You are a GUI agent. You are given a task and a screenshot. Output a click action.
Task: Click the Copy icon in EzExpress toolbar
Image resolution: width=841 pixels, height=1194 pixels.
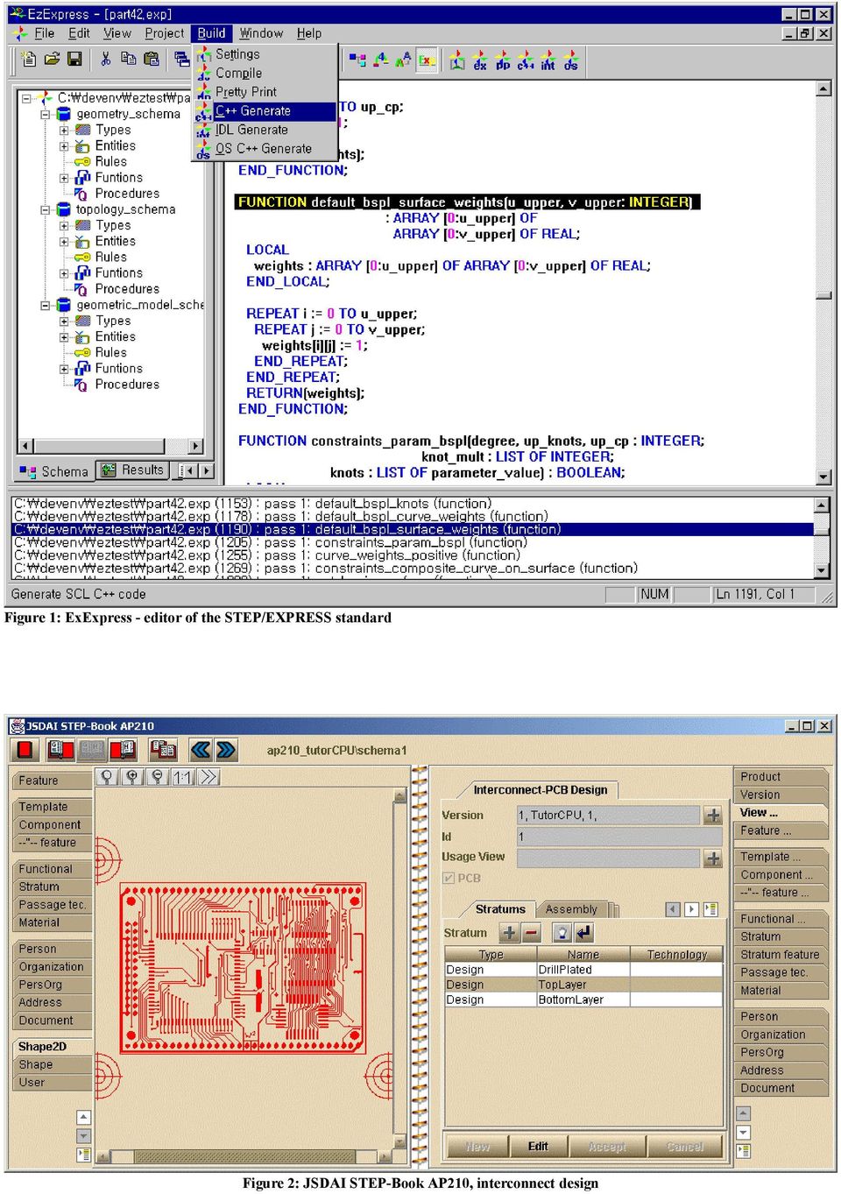[x=128, y=60]
